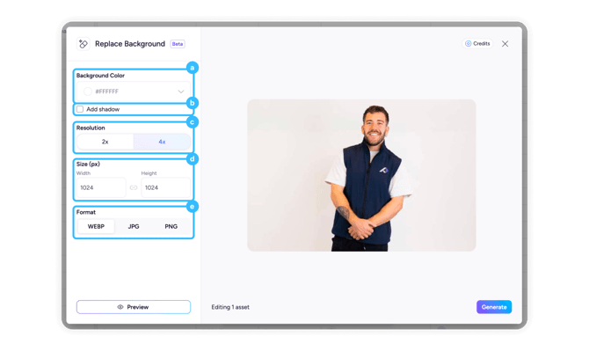Viewport: 589px width, 351px height.
Task: Open the Credits button
Action: (477, 44)
